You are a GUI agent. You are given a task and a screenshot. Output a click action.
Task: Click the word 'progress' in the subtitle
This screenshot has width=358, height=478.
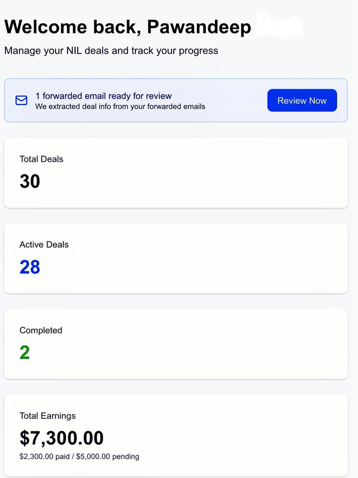click(199, 51)
